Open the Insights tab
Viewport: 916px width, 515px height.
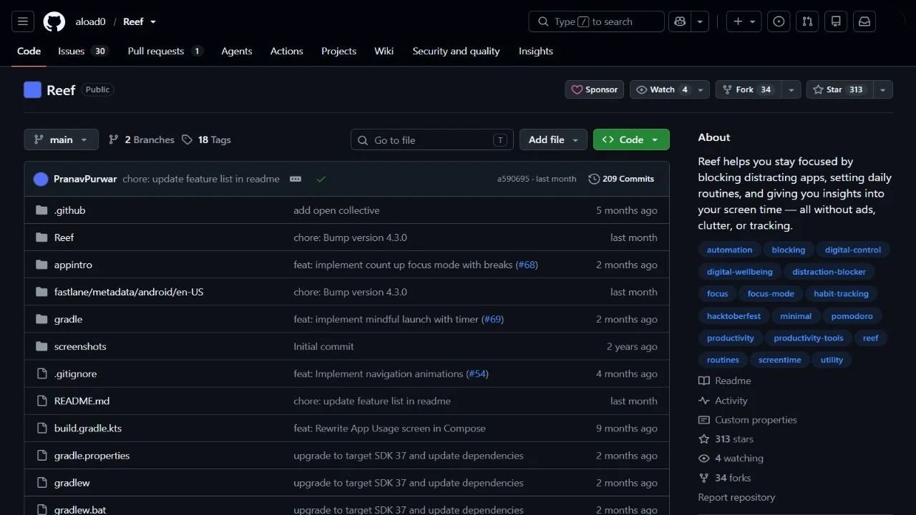pyautogui.click(x=536, y=51)
